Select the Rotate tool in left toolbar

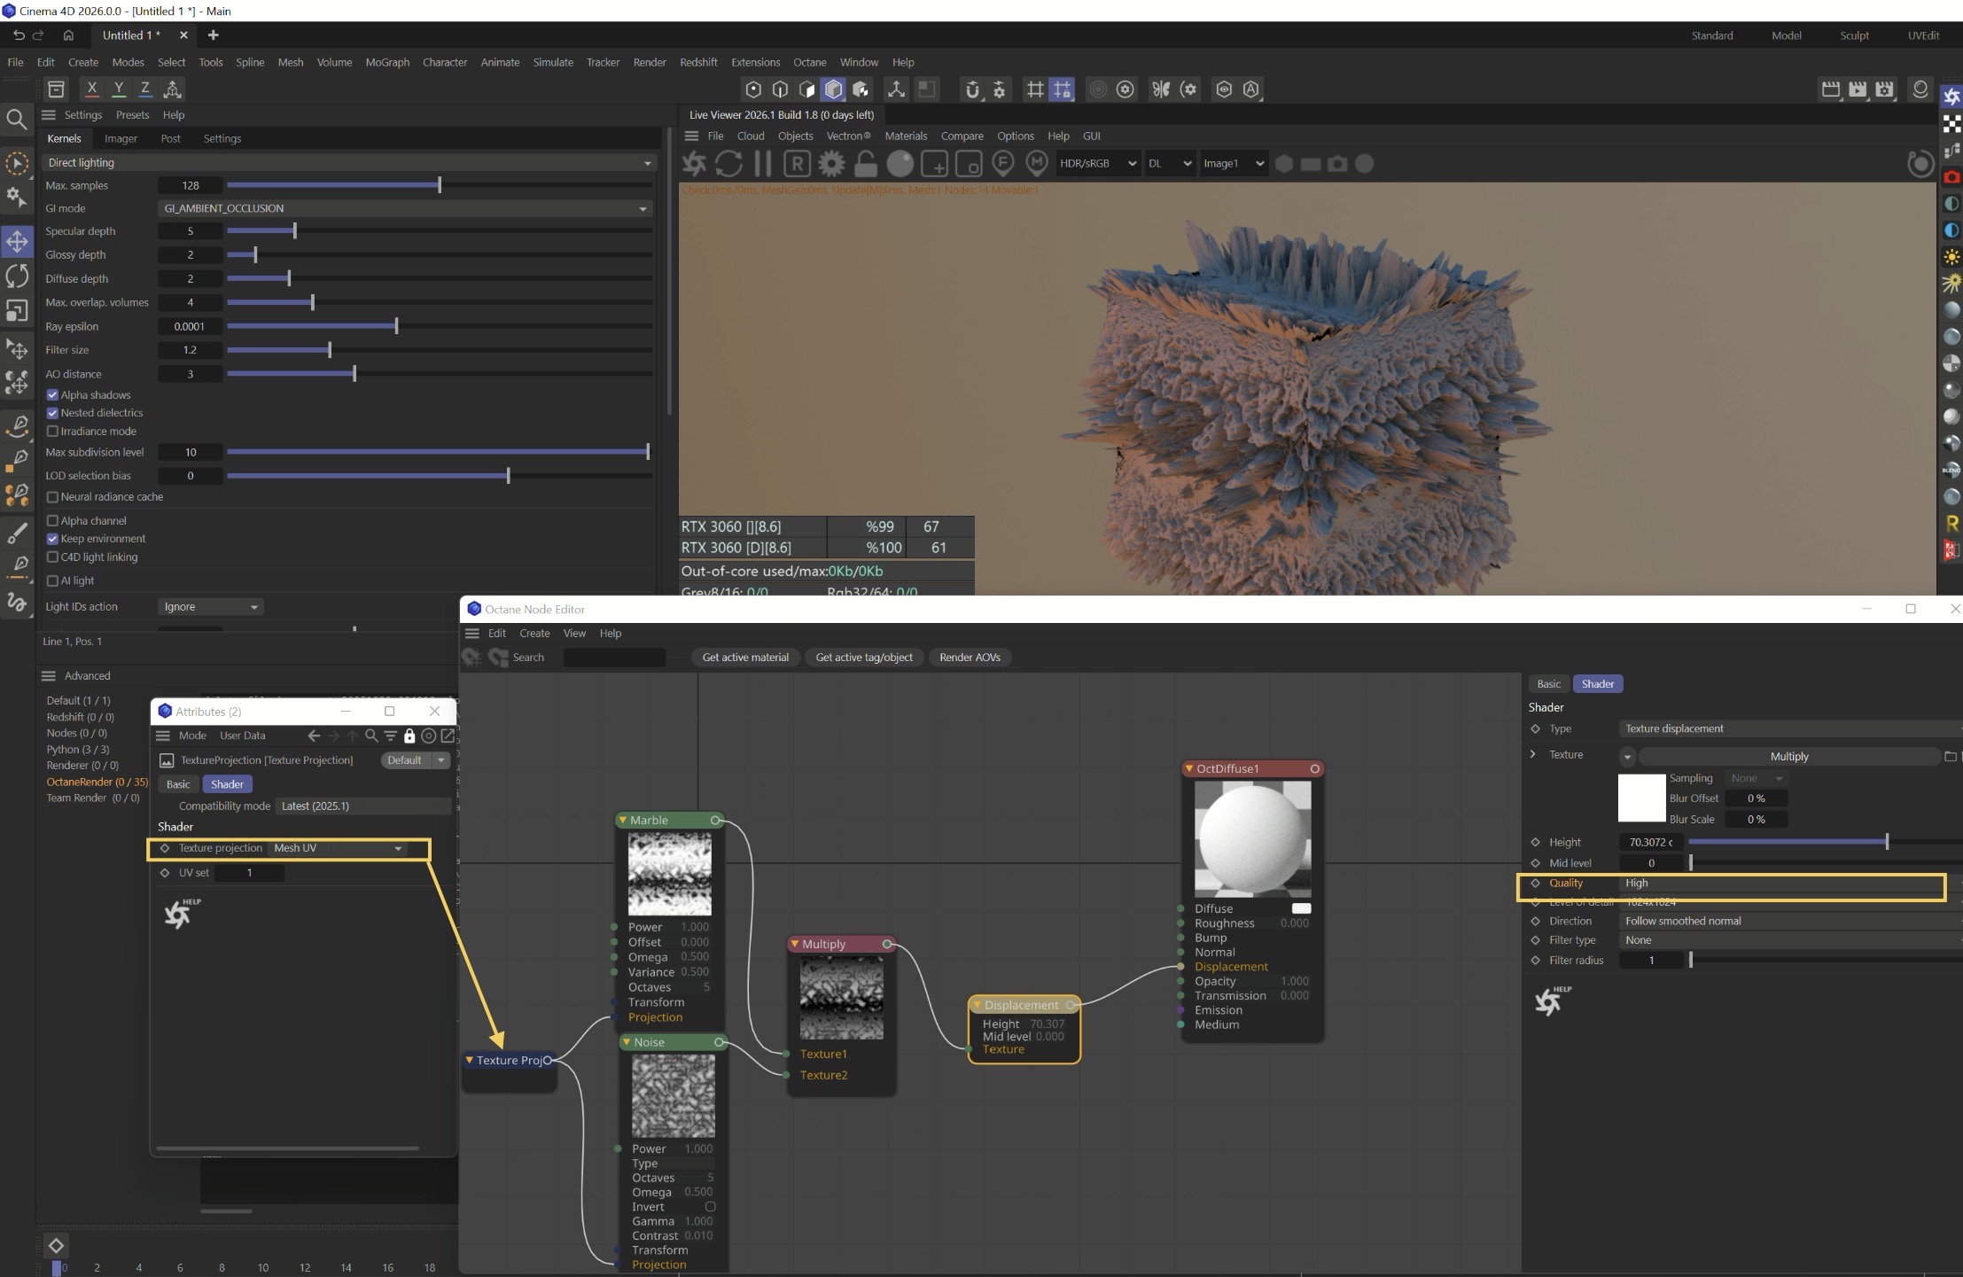click(x=17, y=276)
